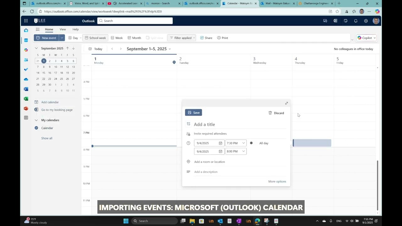
Task: Go to previous week arrow
Action: click(112, 49)
